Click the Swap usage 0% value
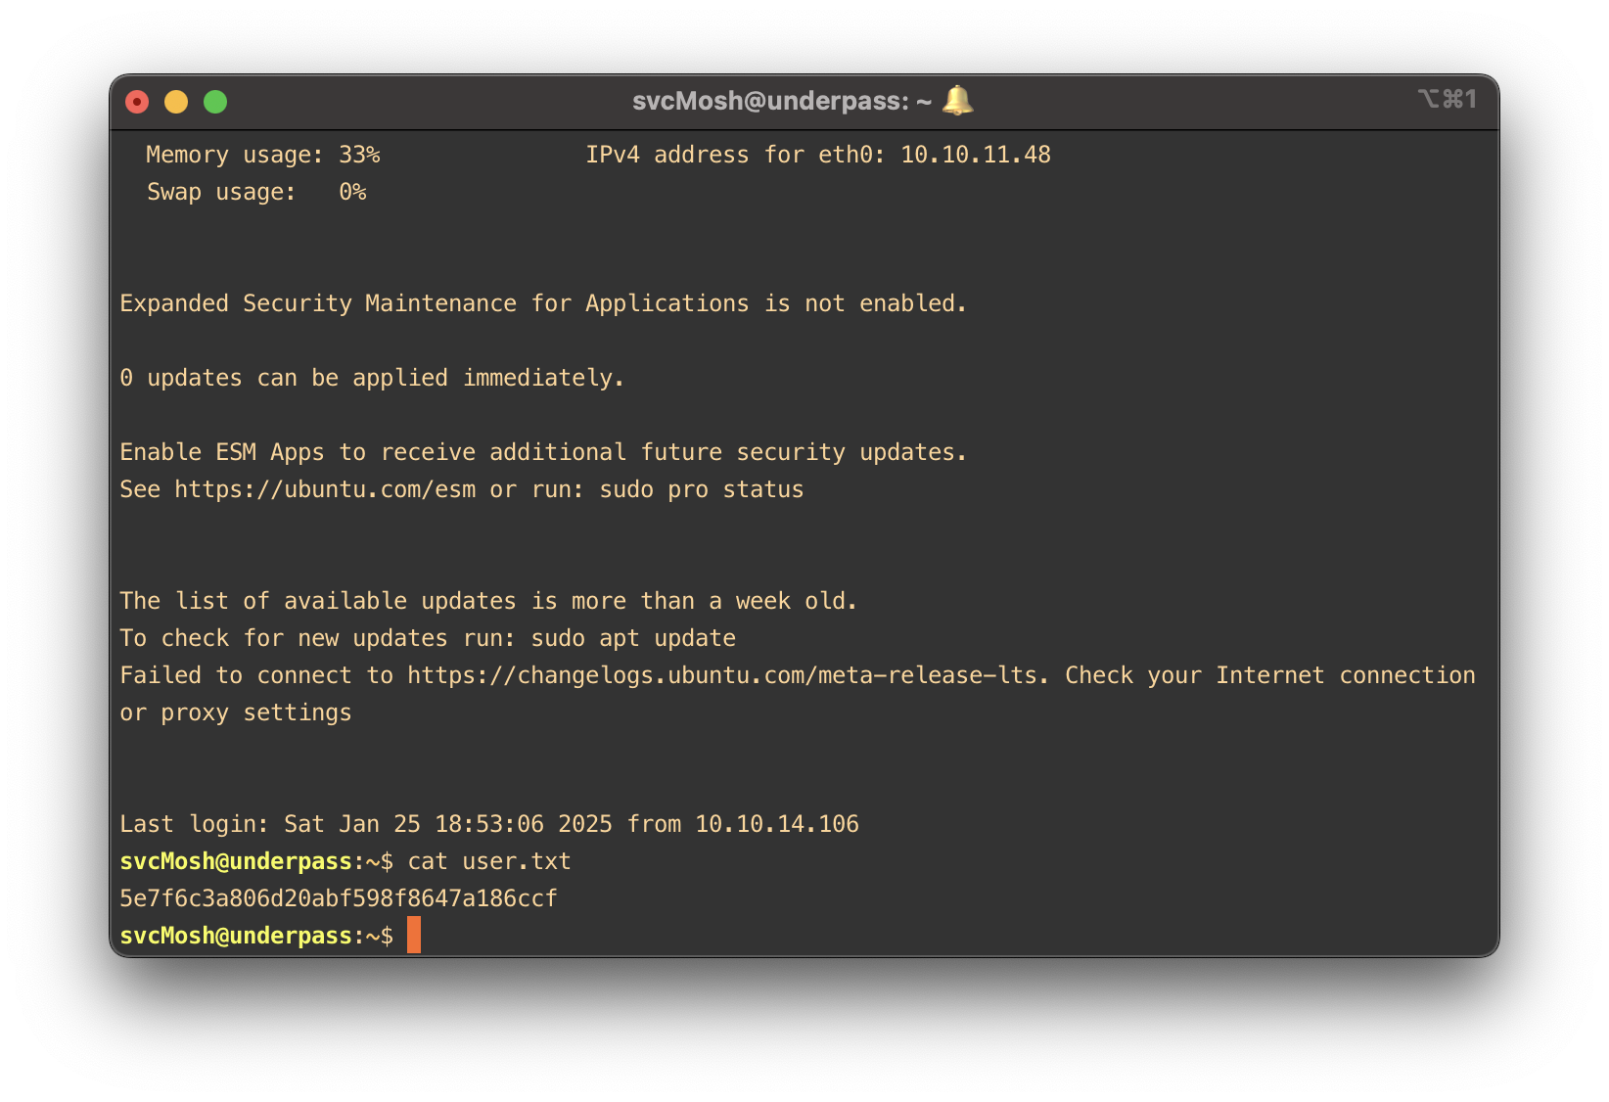1609x1102 pixels. pos(352,192)
